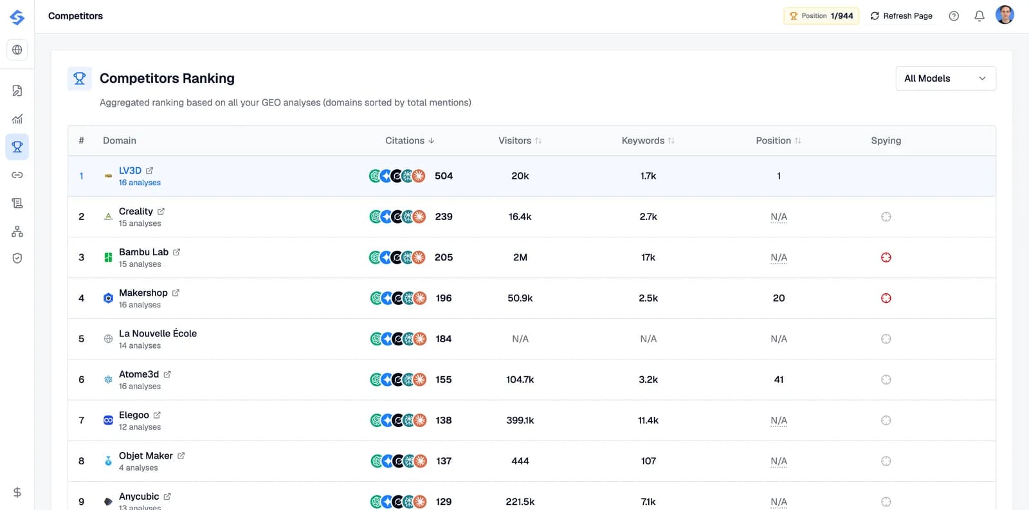
Task: Toggle spying for Objet Maker
Action: [886, 461]
